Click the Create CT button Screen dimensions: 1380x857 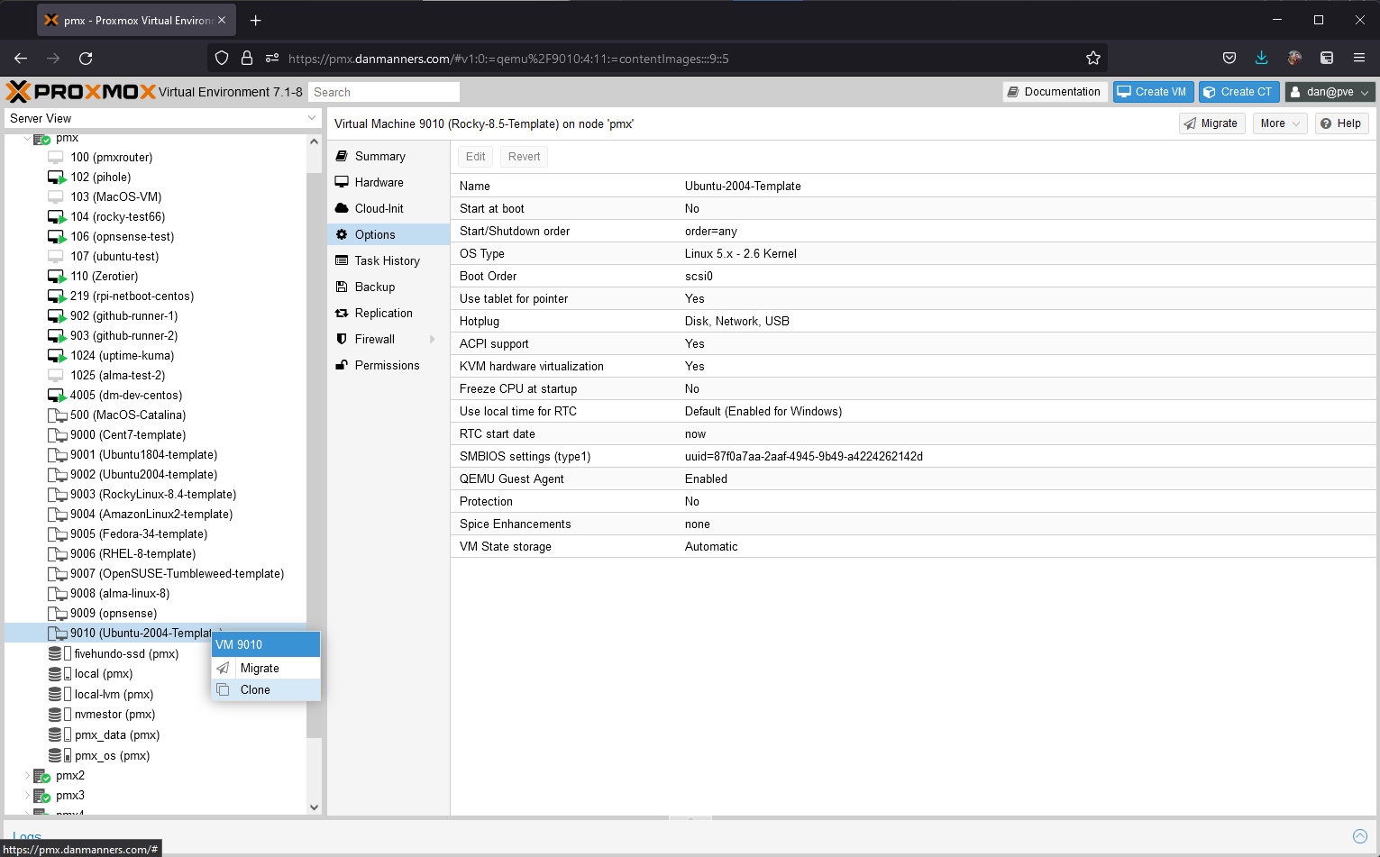tap(1238, 92)
